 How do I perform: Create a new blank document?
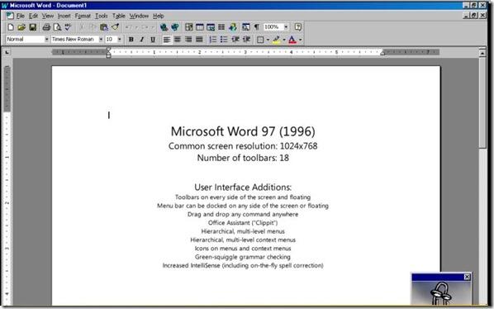pyautogui.click(x=11, y=27)
